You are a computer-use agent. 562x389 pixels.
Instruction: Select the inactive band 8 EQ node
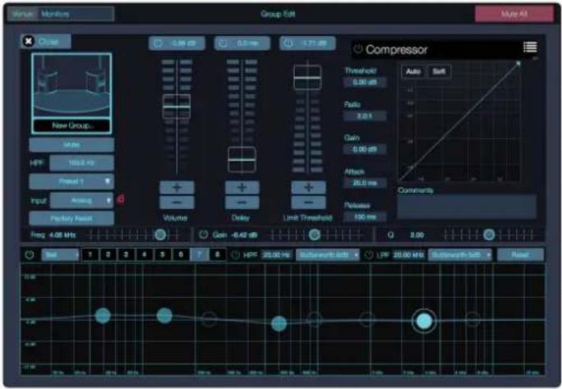[x=472, y=319]
